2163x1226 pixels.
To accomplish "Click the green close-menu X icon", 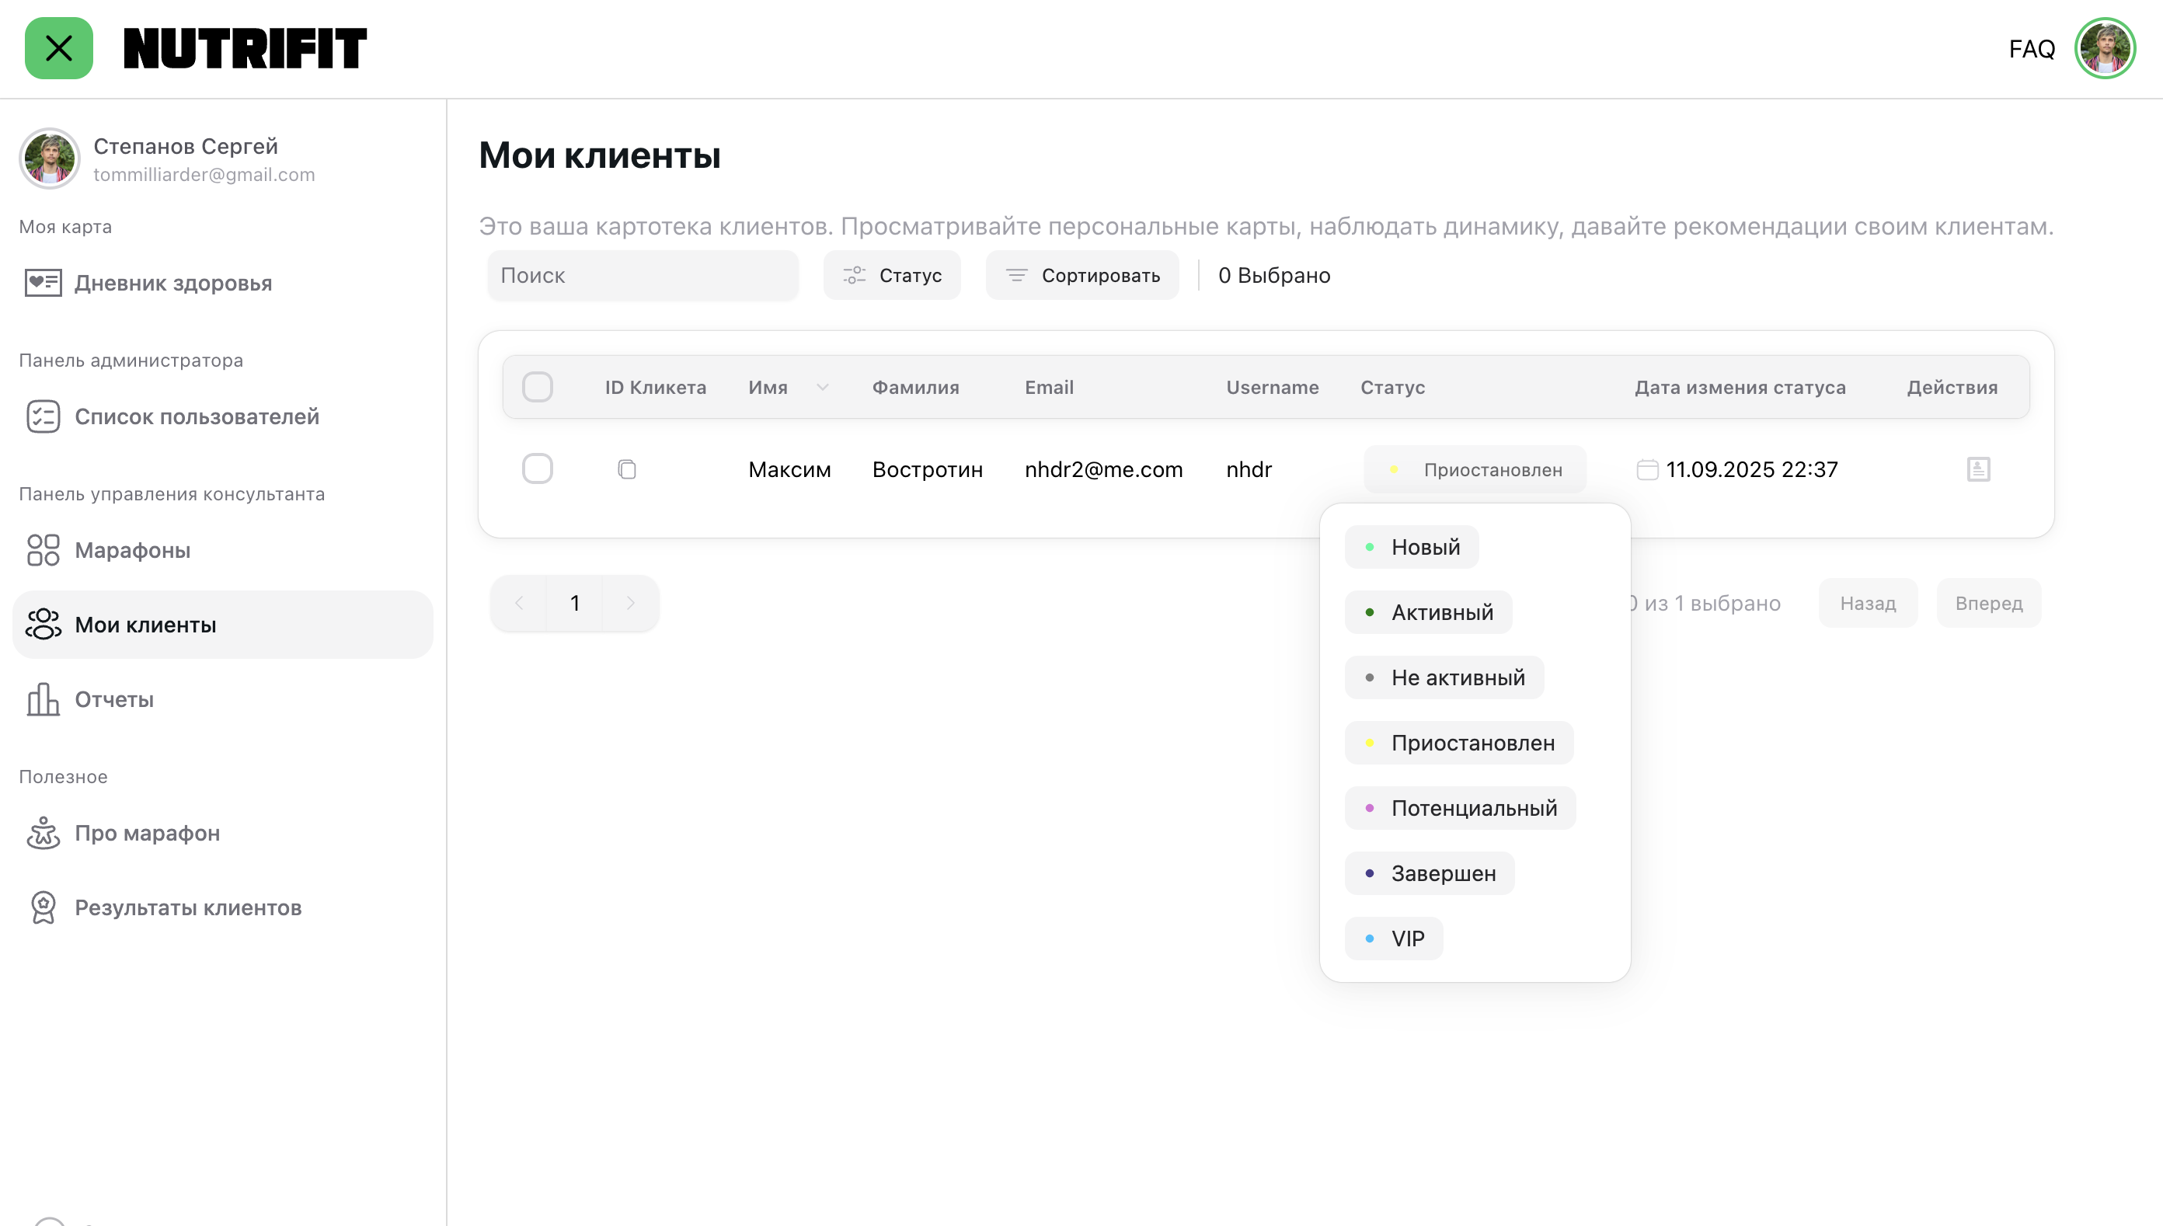I will pyautogui.click(x=58, y=48).
